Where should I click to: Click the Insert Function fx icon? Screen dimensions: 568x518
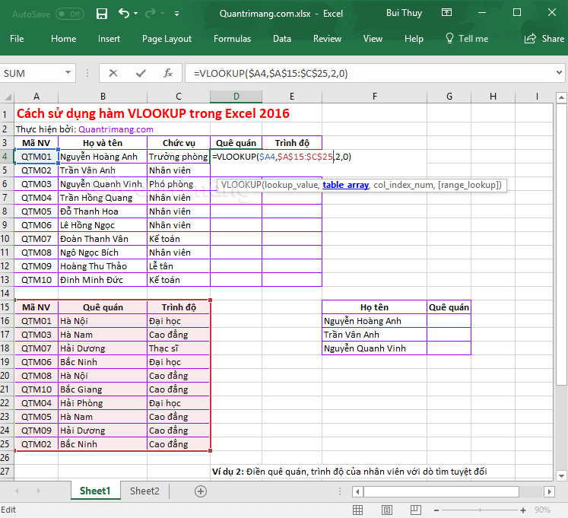click(x=168, y=73)
